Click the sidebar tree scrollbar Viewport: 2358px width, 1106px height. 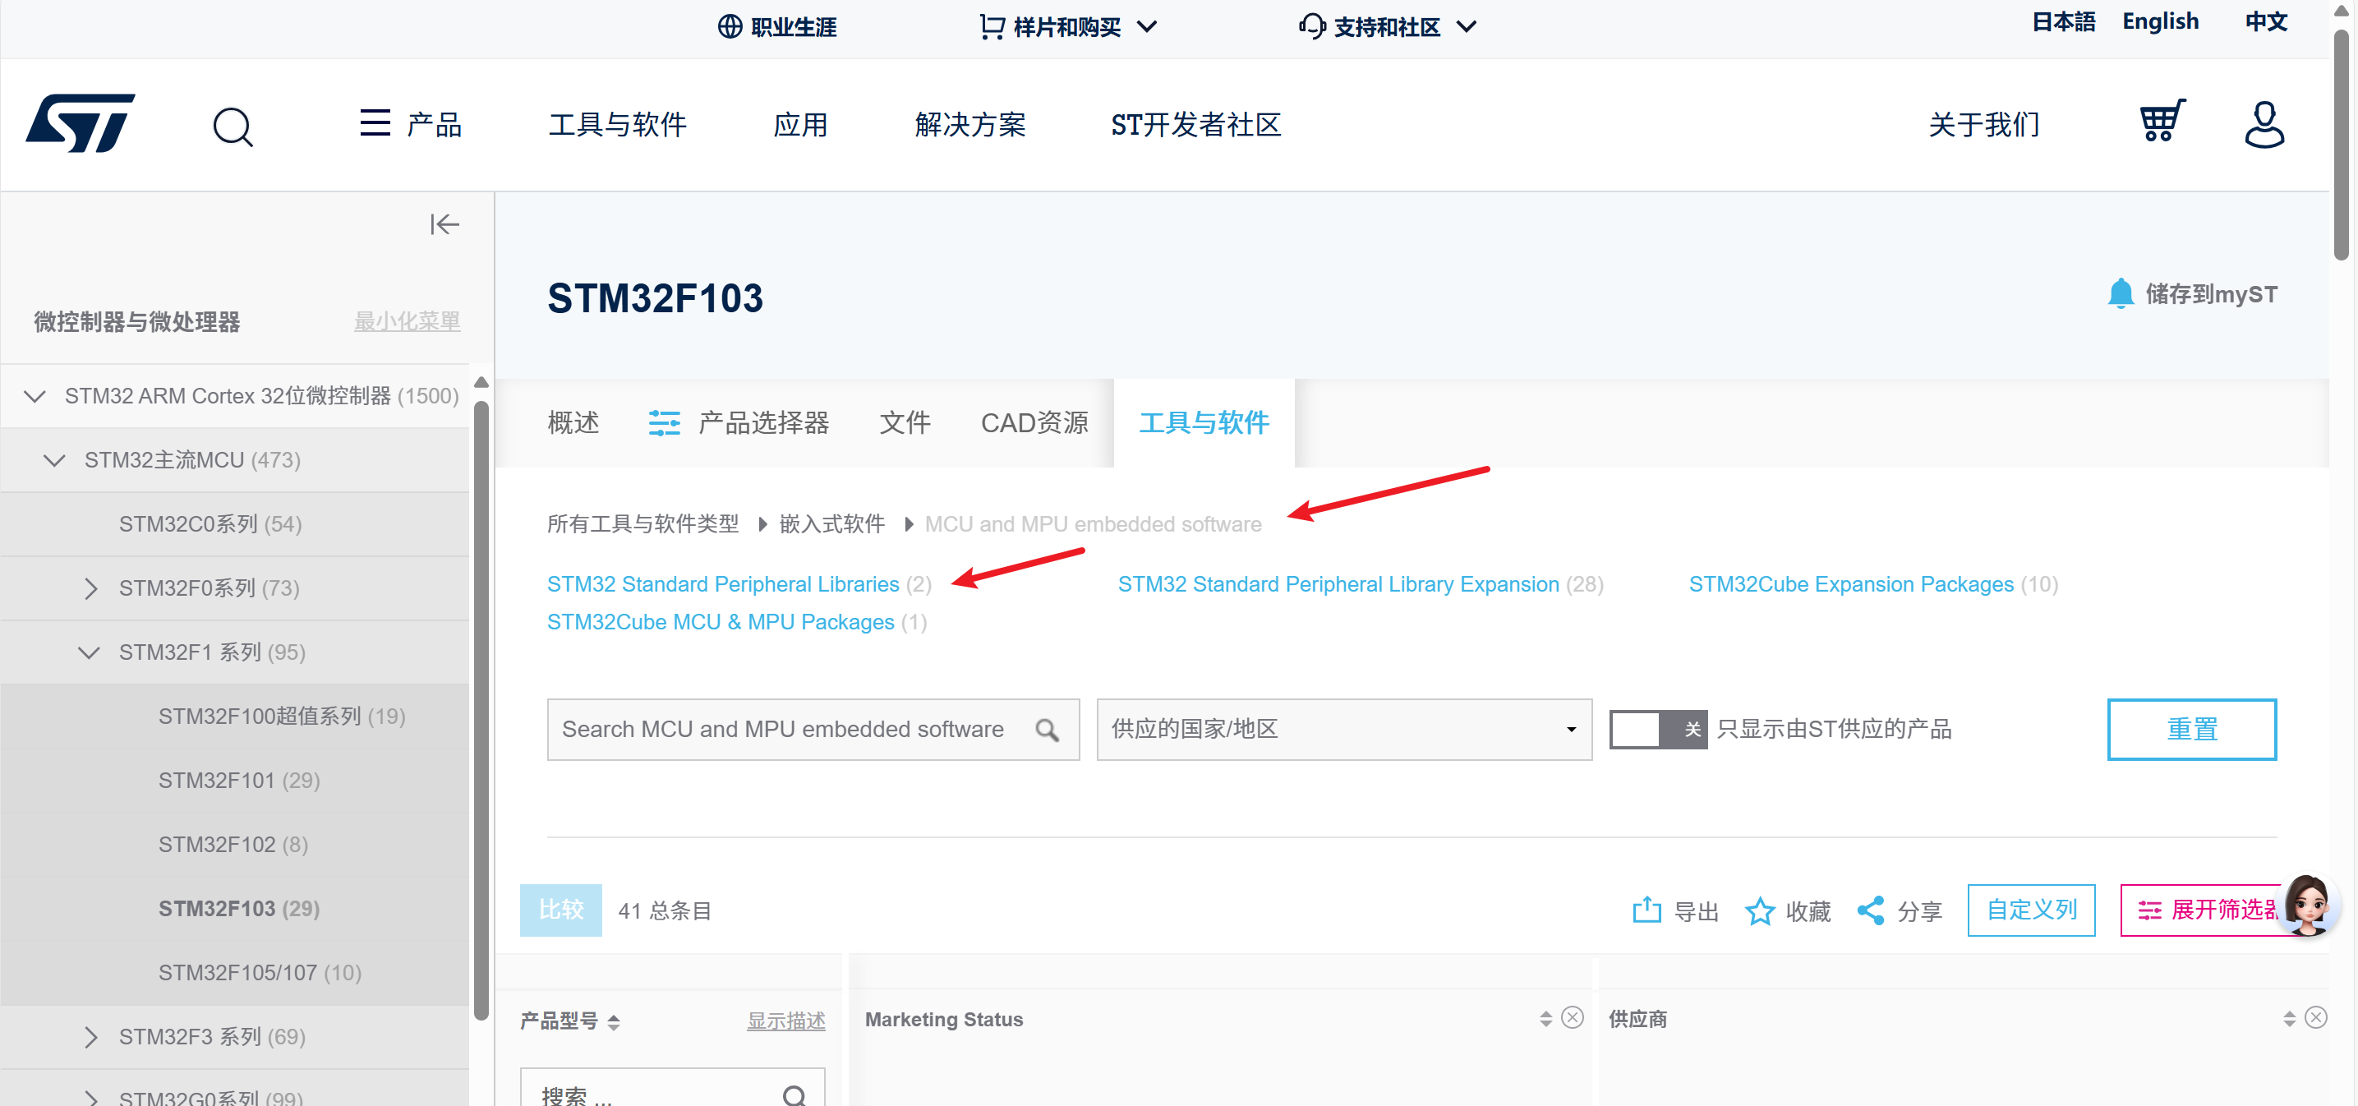[x=481, y=710]
